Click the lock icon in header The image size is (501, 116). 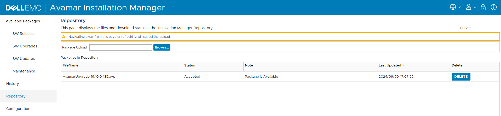pos(483,7)
